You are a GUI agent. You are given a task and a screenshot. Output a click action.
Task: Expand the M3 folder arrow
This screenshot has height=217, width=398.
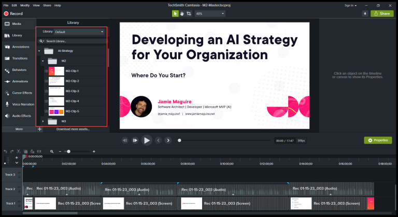click(x=43, y=121)
